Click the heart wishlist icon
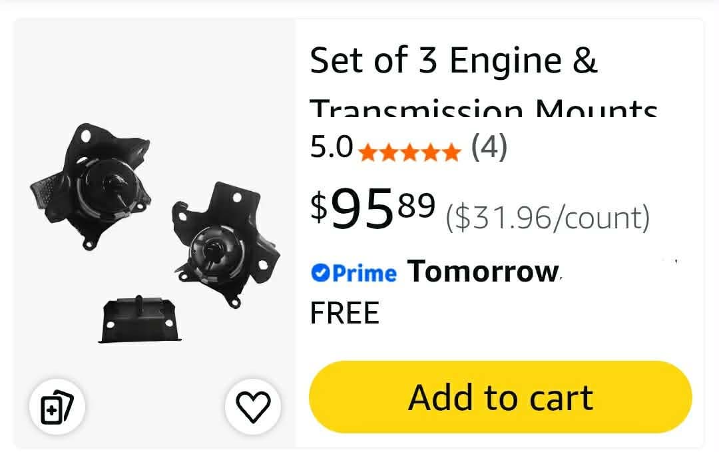This screenshot has height=452, width=719. (253, 407)
